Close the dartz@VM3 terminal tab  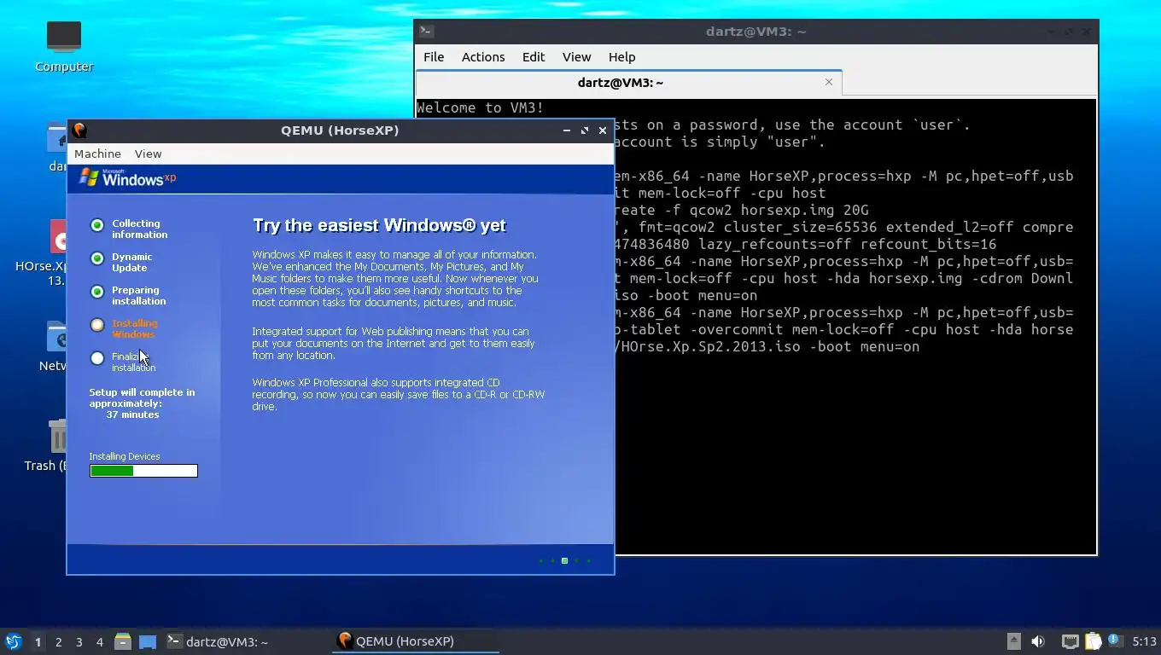pos(828,82)
